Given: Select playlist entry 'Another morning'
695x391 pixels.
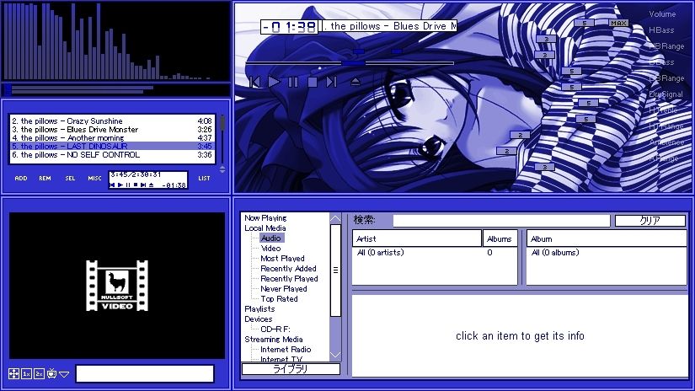Looking at the screenshot, I should tap(112, 138).
